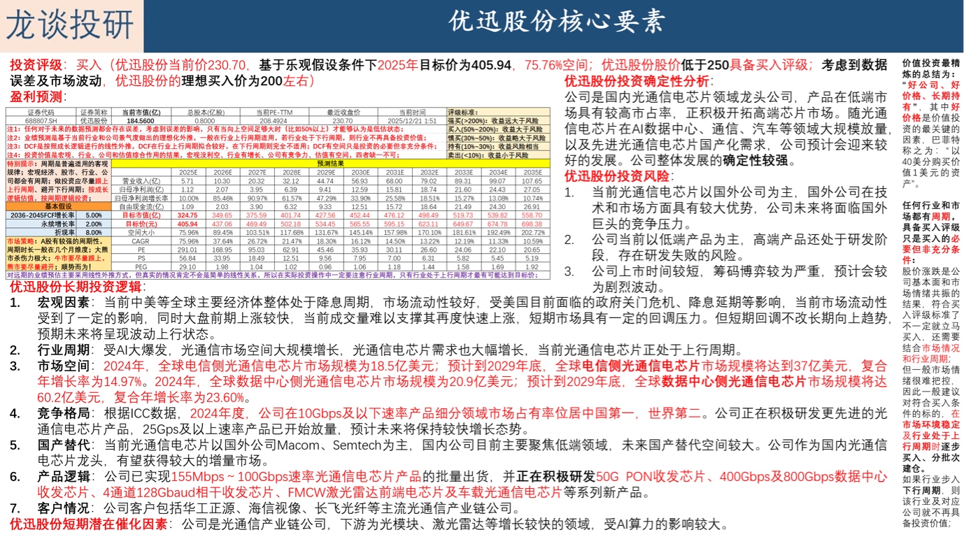The height and width of the screenshot is (537, 964).
Task: Select the 目标价(元) cell 405.94
Action: coord(187,224)
